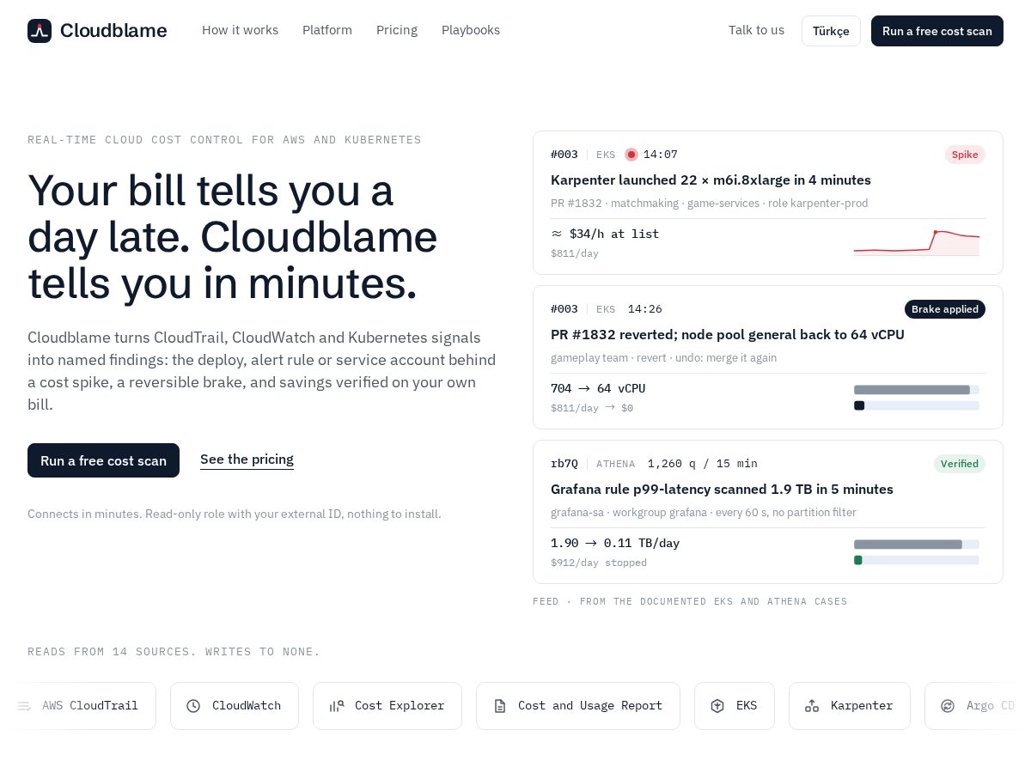Click the ≈ $34/h at list value
1031x773 pixels.
click(x=605, y=234)
